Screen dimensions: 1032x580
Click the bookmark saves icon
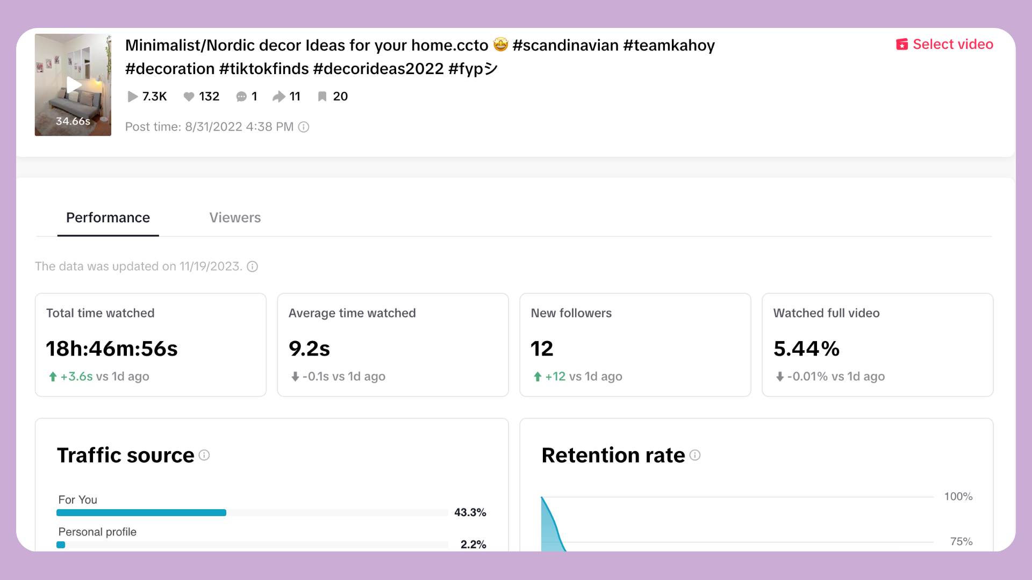(x=322, y=97)
